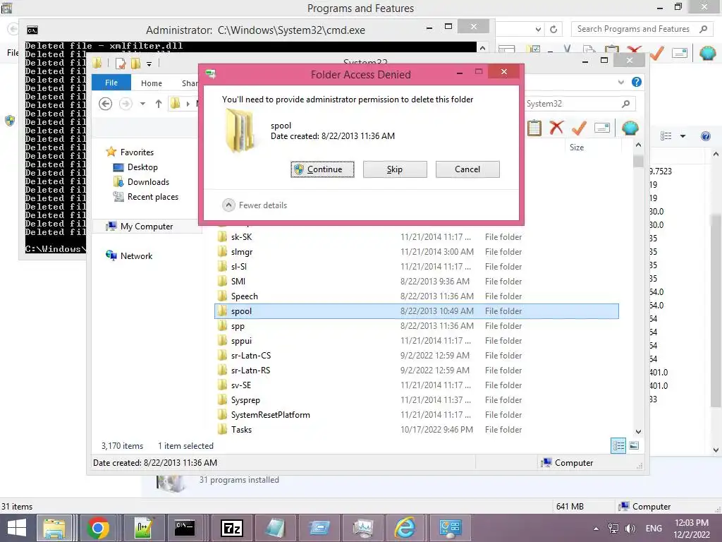Select Recent places in navigation pane

152,197
